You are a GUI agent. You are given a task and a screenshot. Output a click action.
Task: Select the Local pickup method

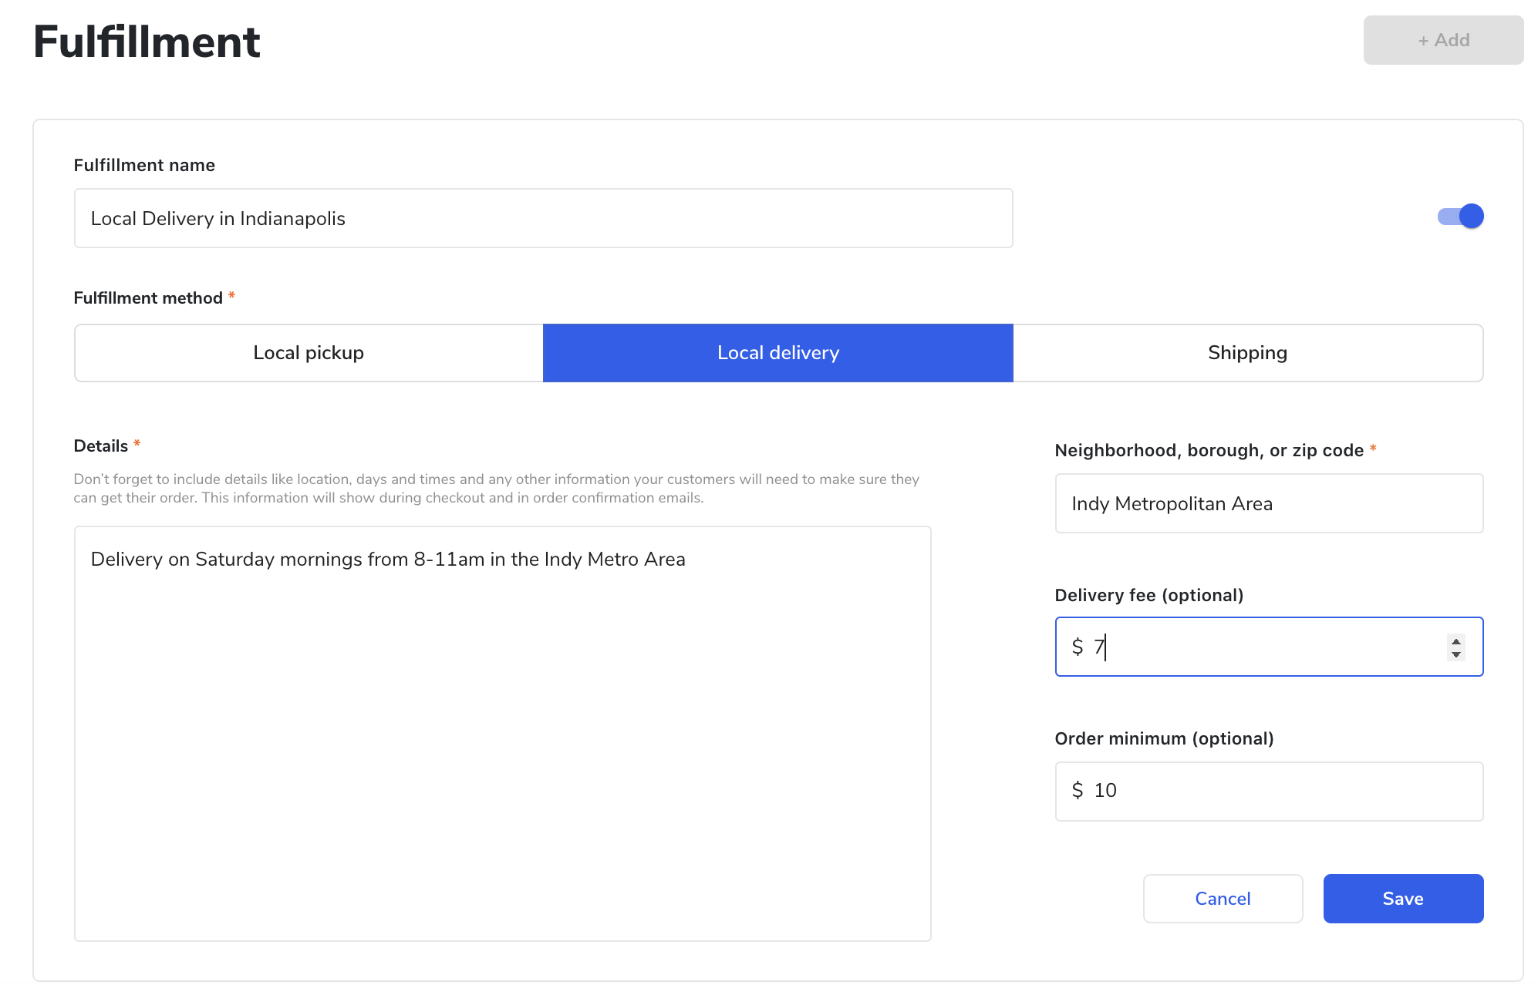(x=309, y=353)
